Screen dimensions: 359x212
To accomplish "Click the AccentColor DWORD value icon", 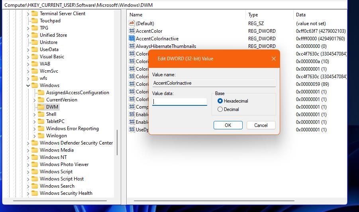I will coord(131,31).
